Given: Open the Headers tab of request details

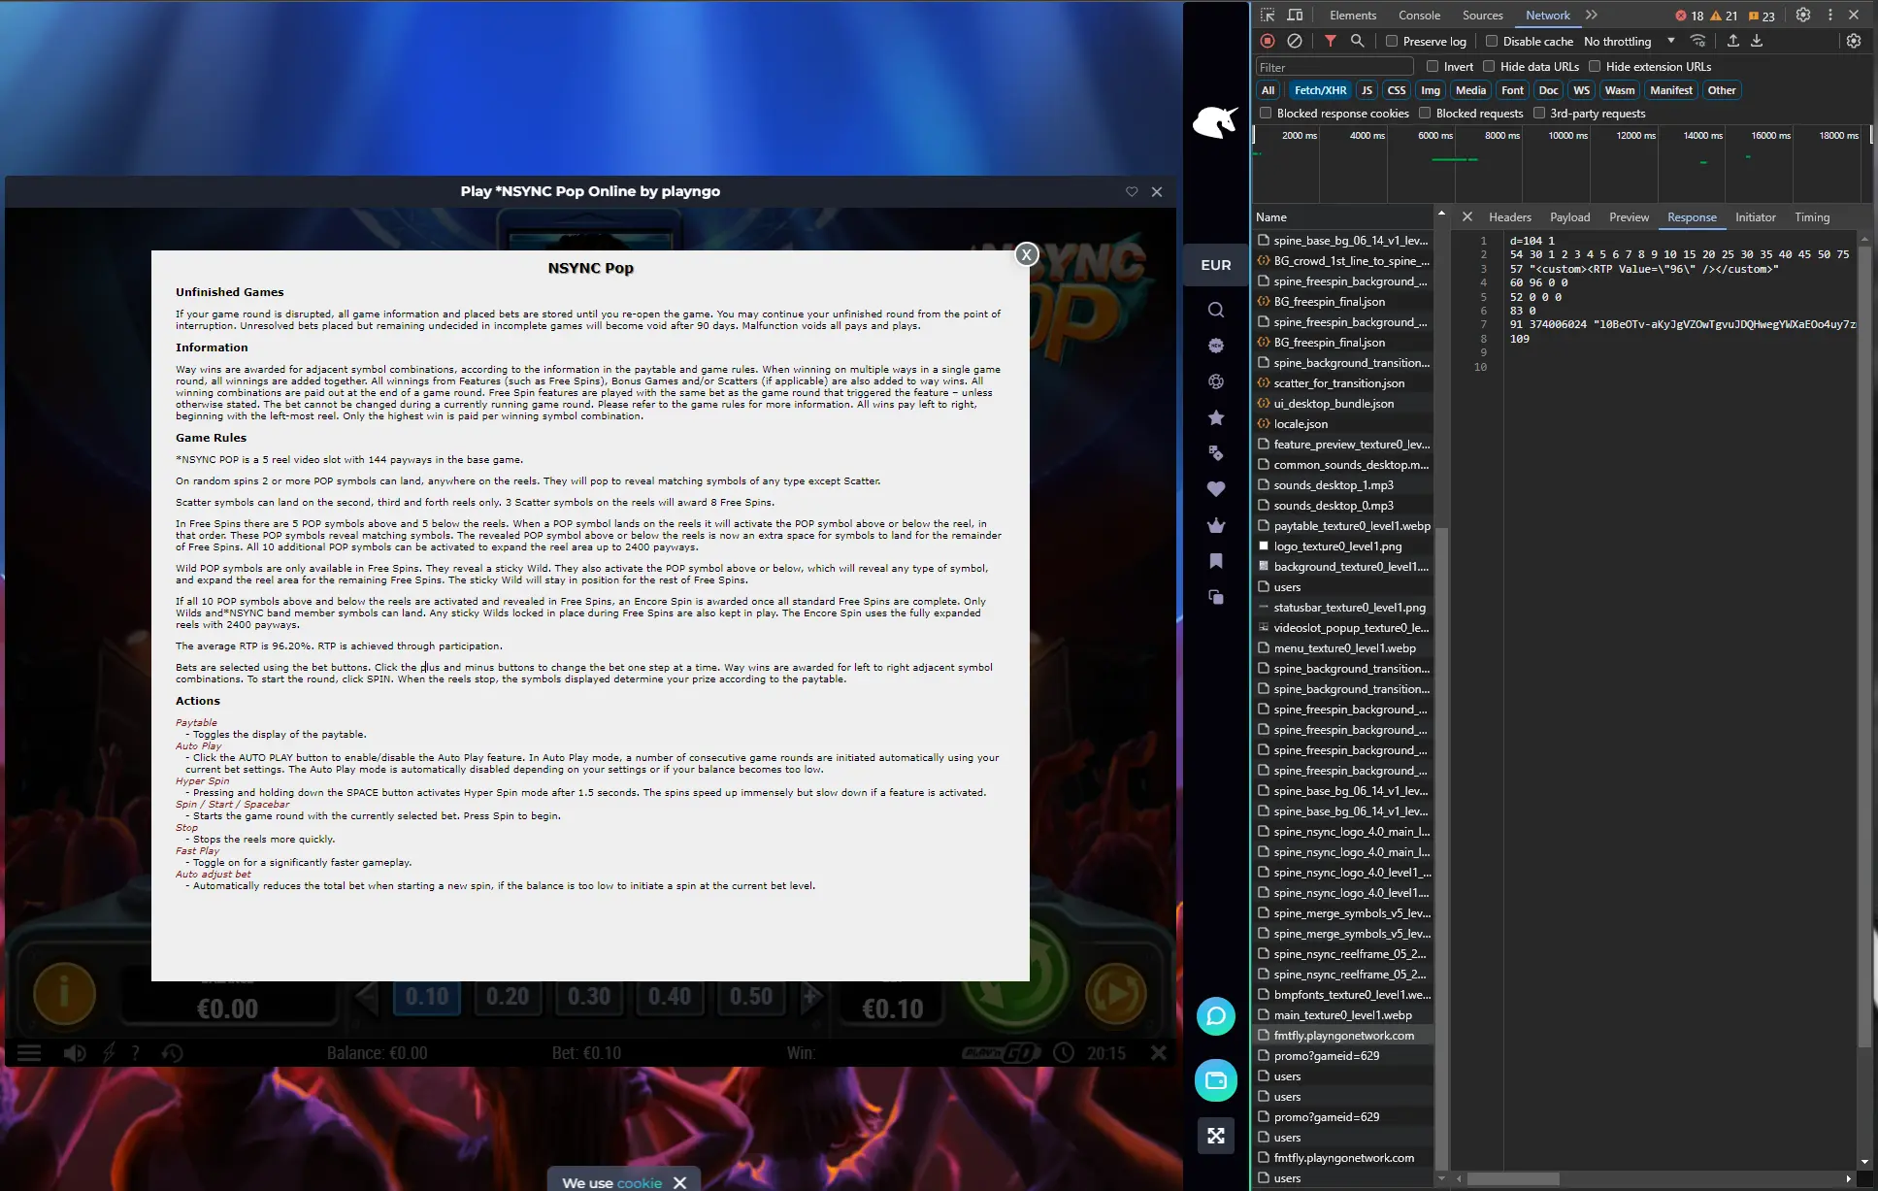Looking at the screenshot, I should 1510,216.
